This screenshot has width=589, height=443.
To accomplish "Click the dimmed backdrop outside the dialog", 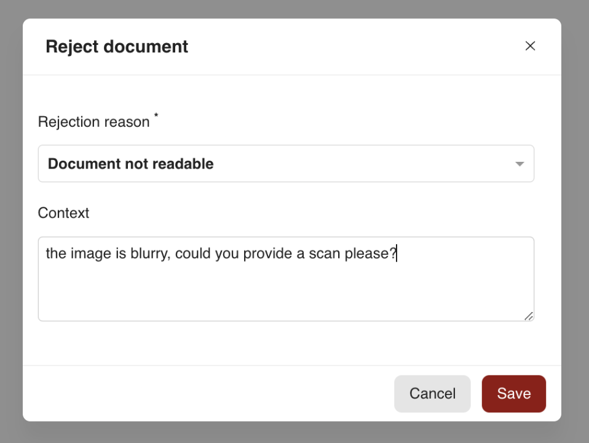I will click(10, 226).
